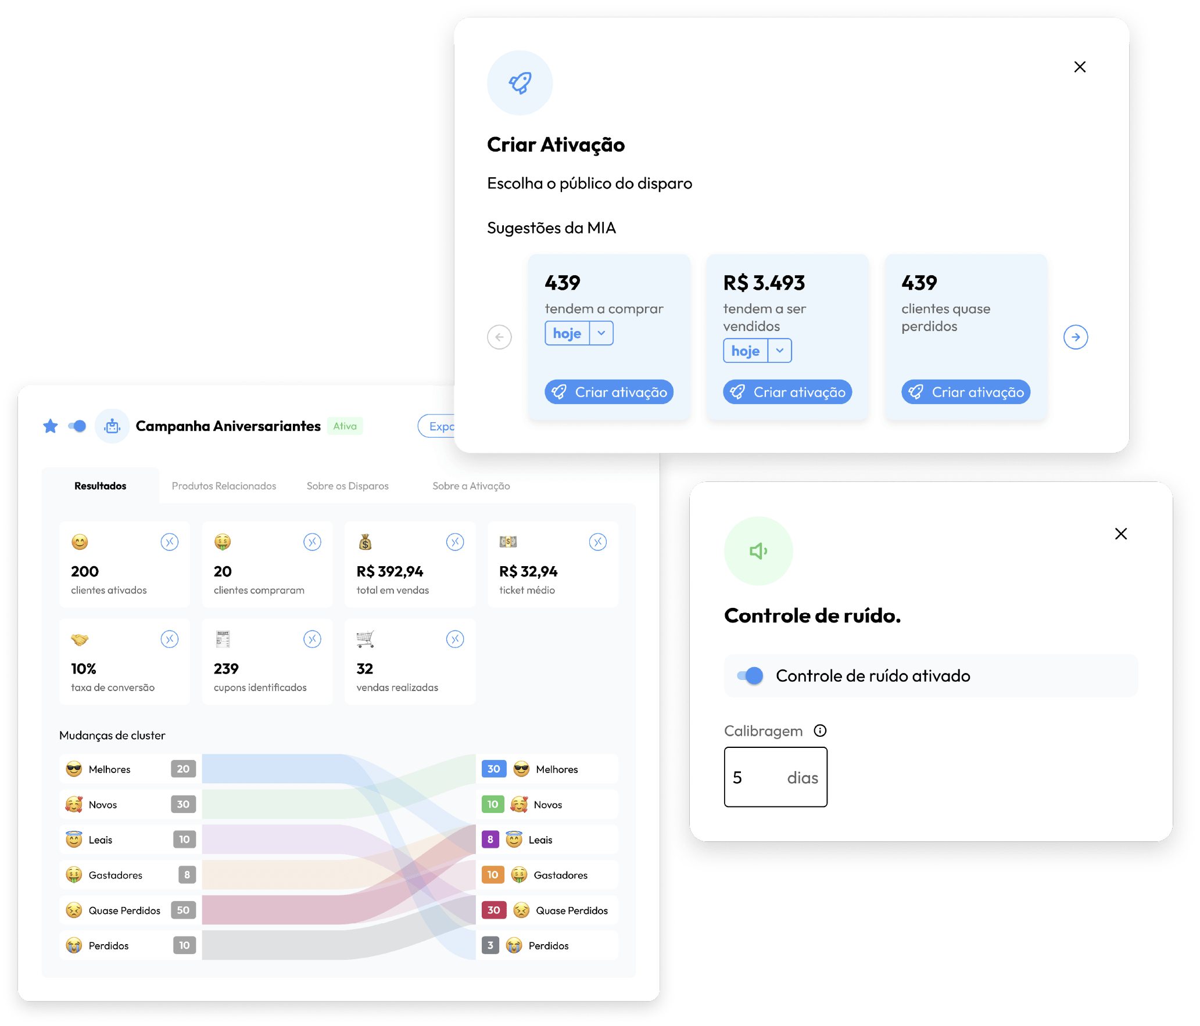Click the star favorite icon beside campaign
This screenshot has width=1200, height=1026.
tap(51, 426)
